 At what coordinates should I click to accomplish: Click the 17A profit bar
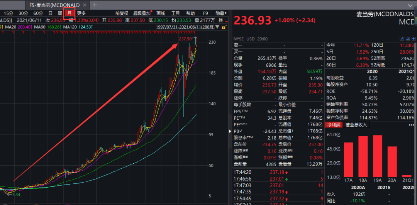coord(348,160)
